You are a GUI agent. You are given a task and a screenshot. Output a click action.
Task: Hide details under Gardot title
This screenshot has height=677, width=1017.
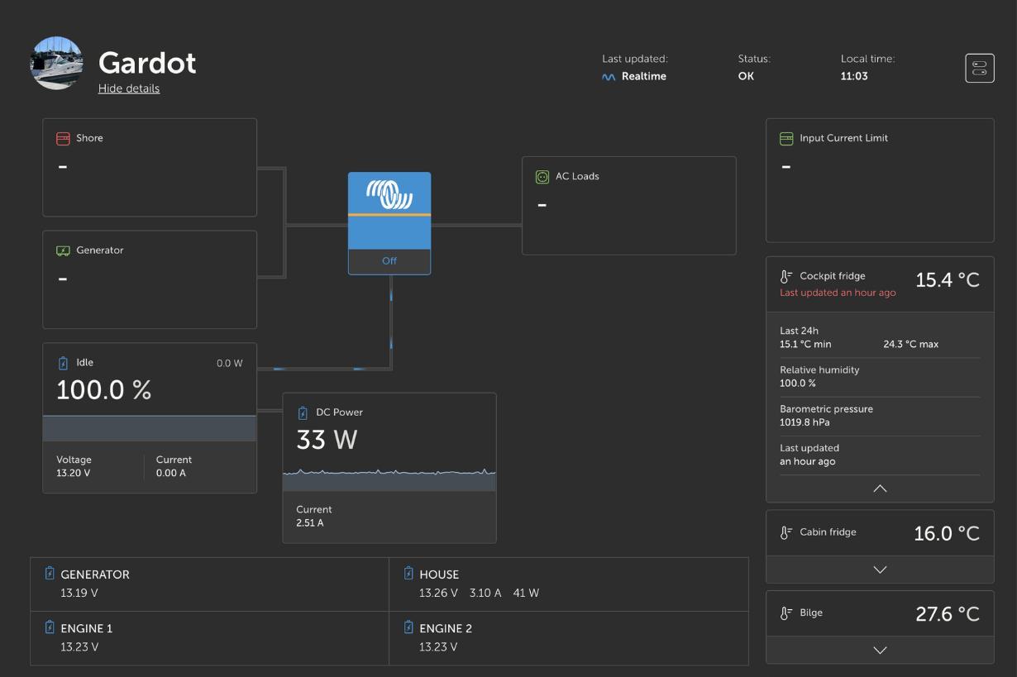pos(129,88)
